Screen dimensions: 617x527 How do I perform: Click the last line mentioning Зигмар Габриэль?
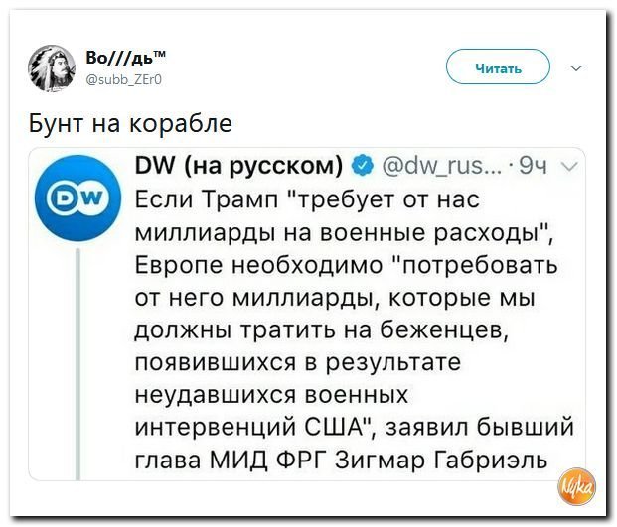pos(341,460)
